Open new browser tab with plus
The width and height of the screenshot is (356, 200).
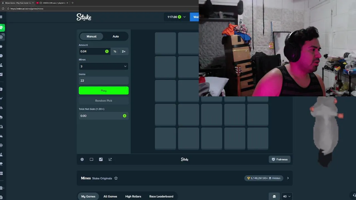pyautogui.click(x=73, y=3)
